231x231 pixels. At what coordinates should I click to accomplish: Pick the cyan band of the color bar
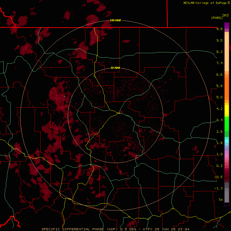pos(227,141)
